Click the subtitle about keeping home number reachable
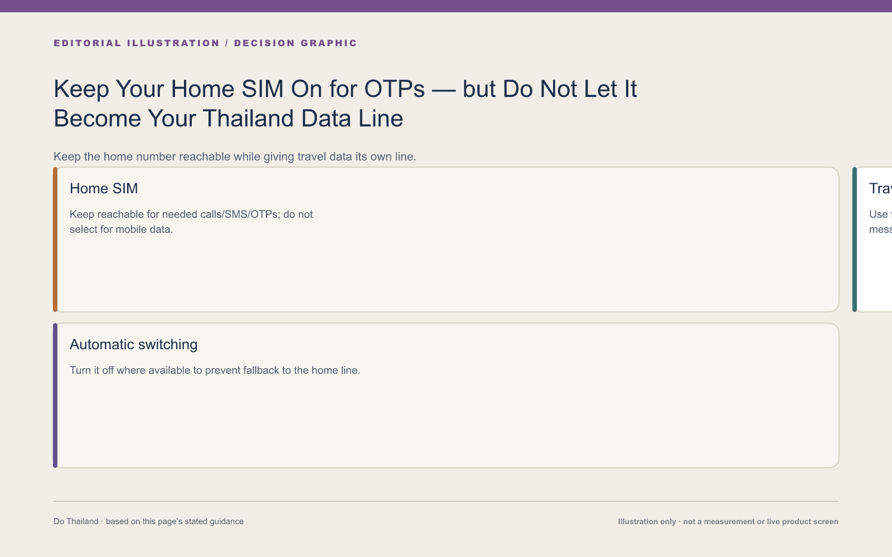This screenshot has height=557, width=892. pos(235,157)
